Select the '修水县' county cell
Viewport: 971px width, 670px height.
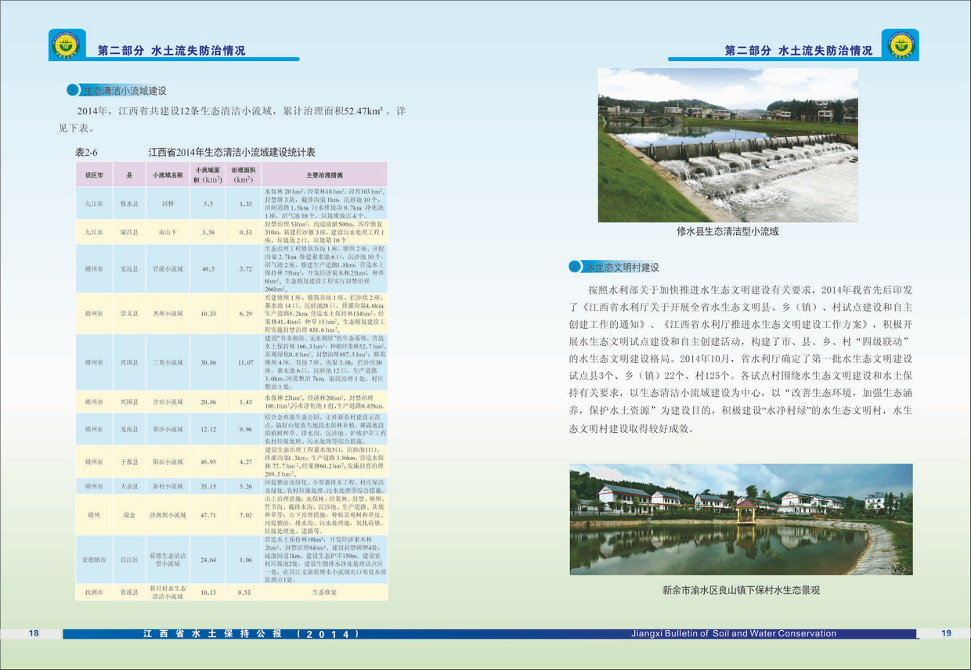[129, 204]
